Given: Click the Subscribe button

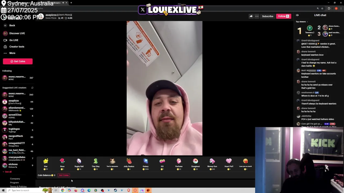Looking at the screenshot, I should (268, 16).
